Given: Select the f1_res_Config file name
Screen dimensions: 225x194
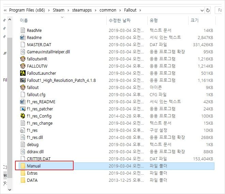Looking at the screenshot, I should pyautogui.click(x=39, y=116).
